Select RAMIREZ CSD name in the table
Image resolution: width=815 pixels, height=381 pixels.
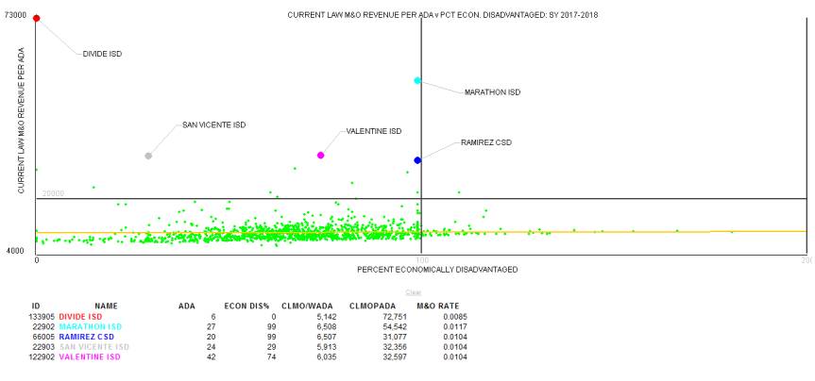tap(86, 337)
